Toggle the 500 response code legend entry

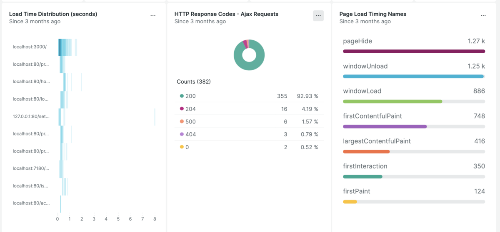point(190,122)
